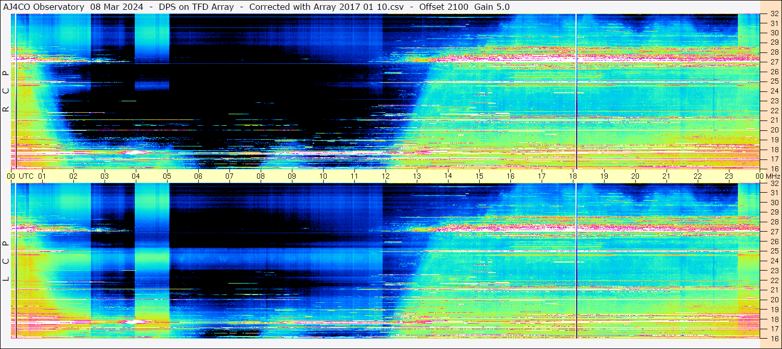Click the white vertical line after 18 UTC in LCP plot
The image size is (782, 349).
click(x=576, y=261)
